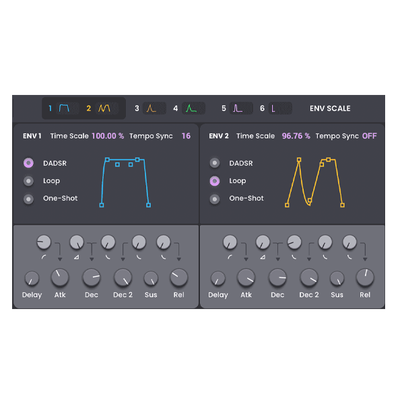404x404 pixels.
Task: Click ENV 1 linear ramp shape icon
Action: click(x=77, y=257)
